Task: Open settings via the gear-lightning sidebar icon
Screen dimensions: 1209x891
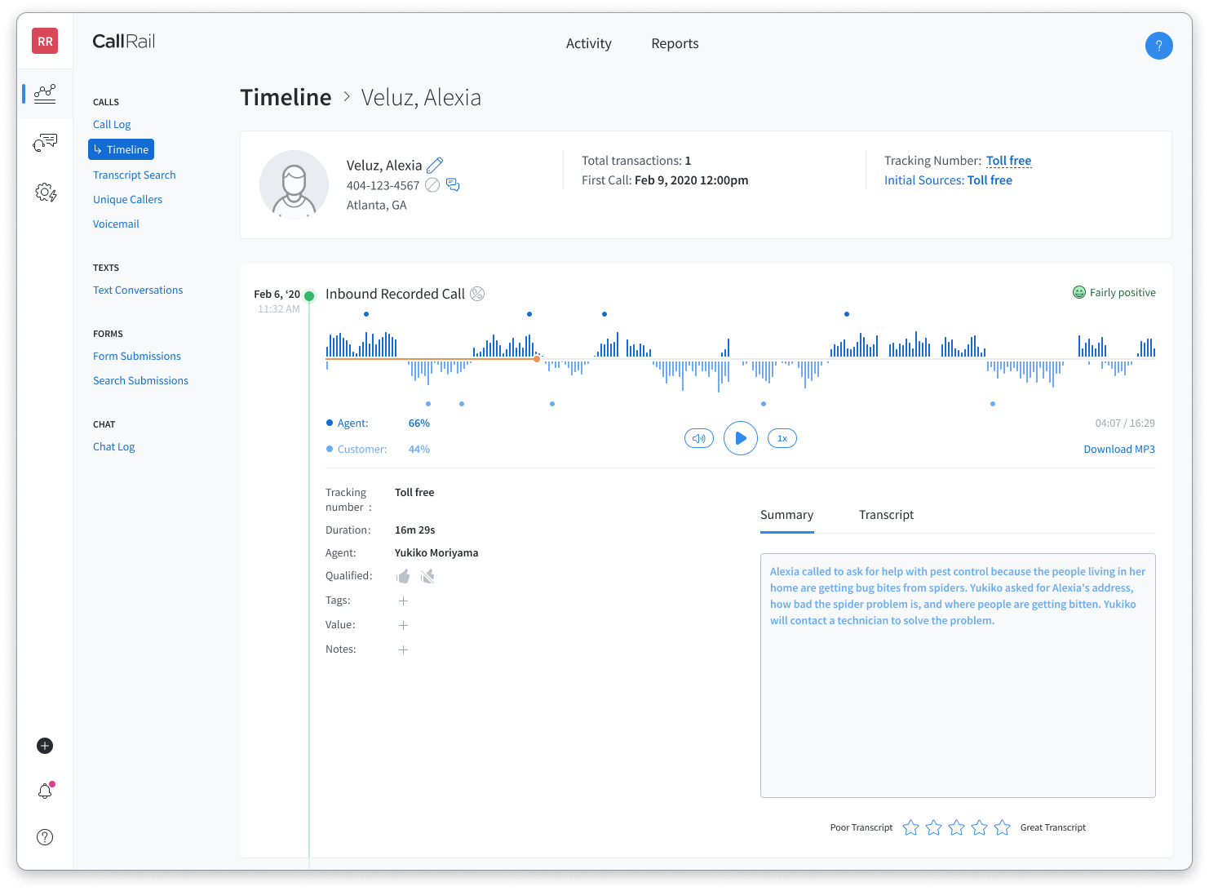Action: 45,191
